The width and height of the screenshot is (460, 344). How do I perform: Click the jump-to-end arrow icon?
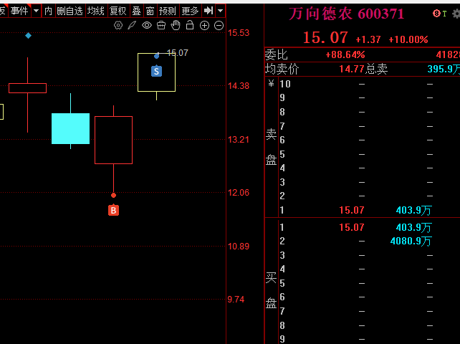click(209, 11)
